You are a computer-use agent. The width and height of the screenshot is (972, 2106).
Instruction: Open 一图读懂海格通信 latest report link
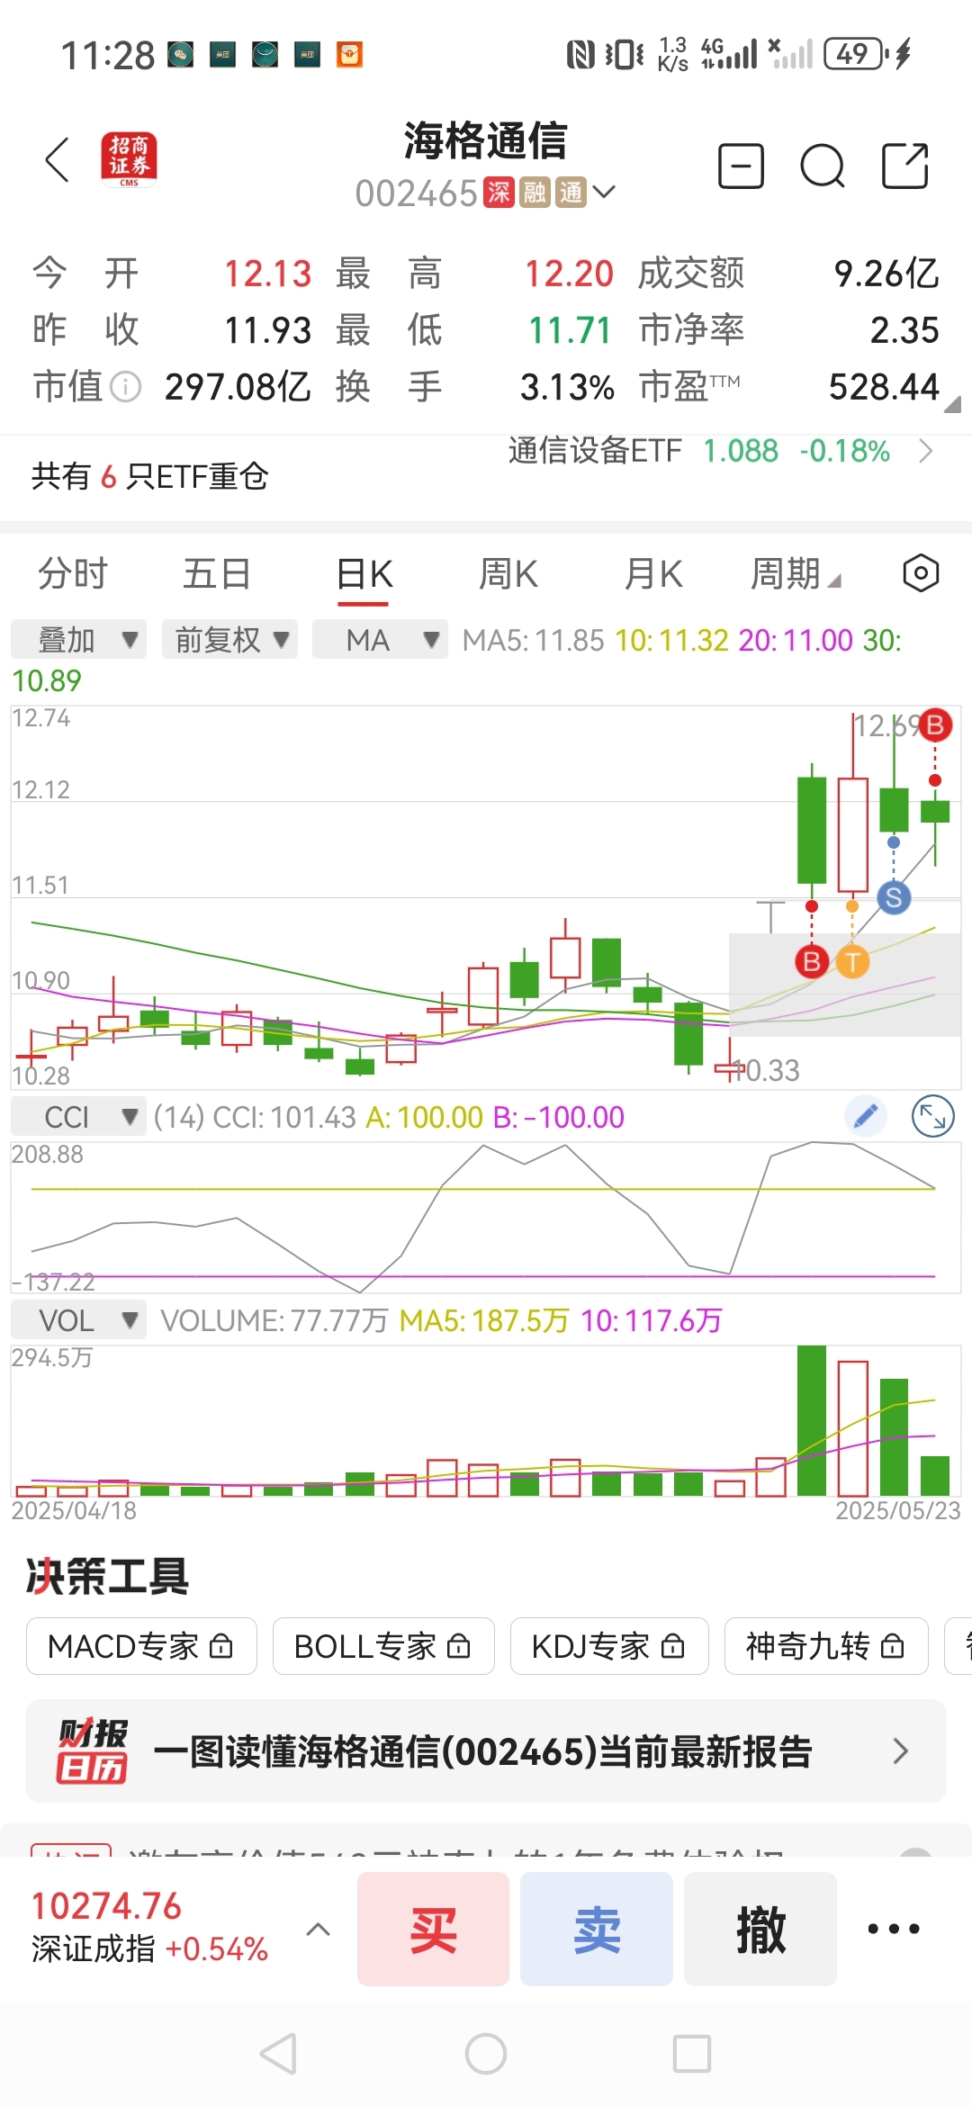click(486, 1750)
